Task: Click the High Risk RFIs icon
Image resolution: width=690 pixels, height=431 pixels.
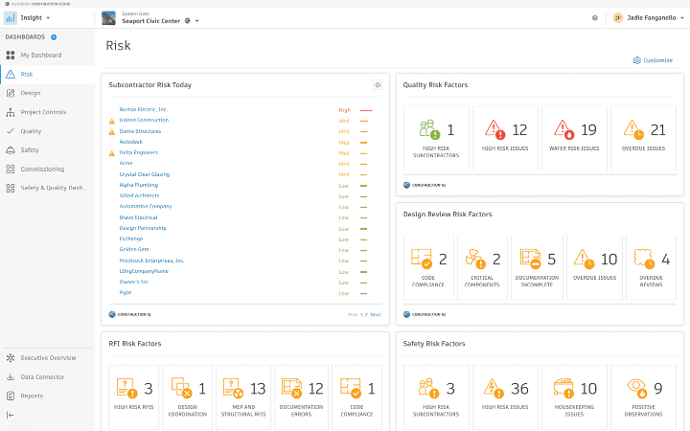Action: [126, 388]
